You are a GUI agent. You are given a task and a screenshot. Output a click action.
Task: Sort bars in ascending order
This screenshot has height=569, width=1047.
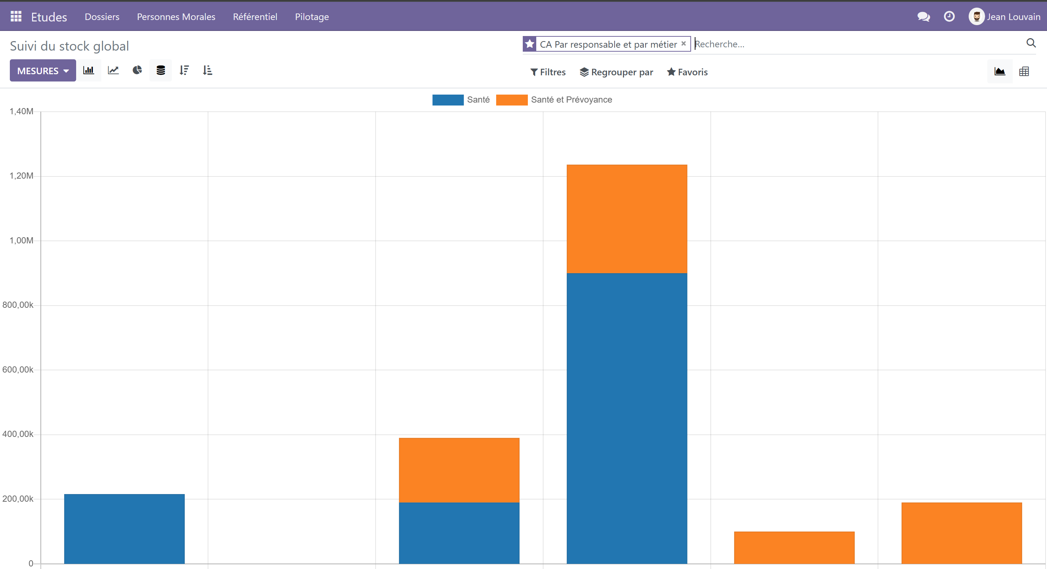(208, 71)
